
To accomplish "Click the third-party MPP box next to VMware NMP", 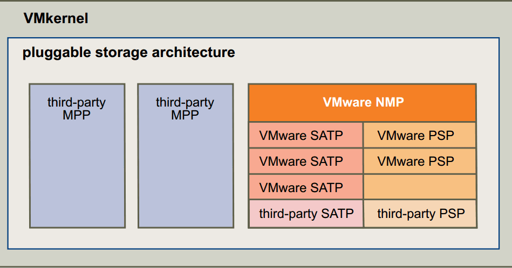I will tap(186, 156).
